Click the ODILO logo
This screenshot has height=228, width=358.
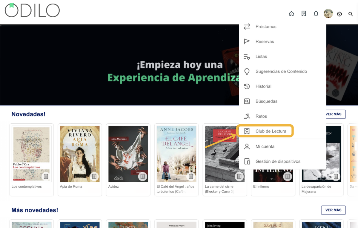32,10
